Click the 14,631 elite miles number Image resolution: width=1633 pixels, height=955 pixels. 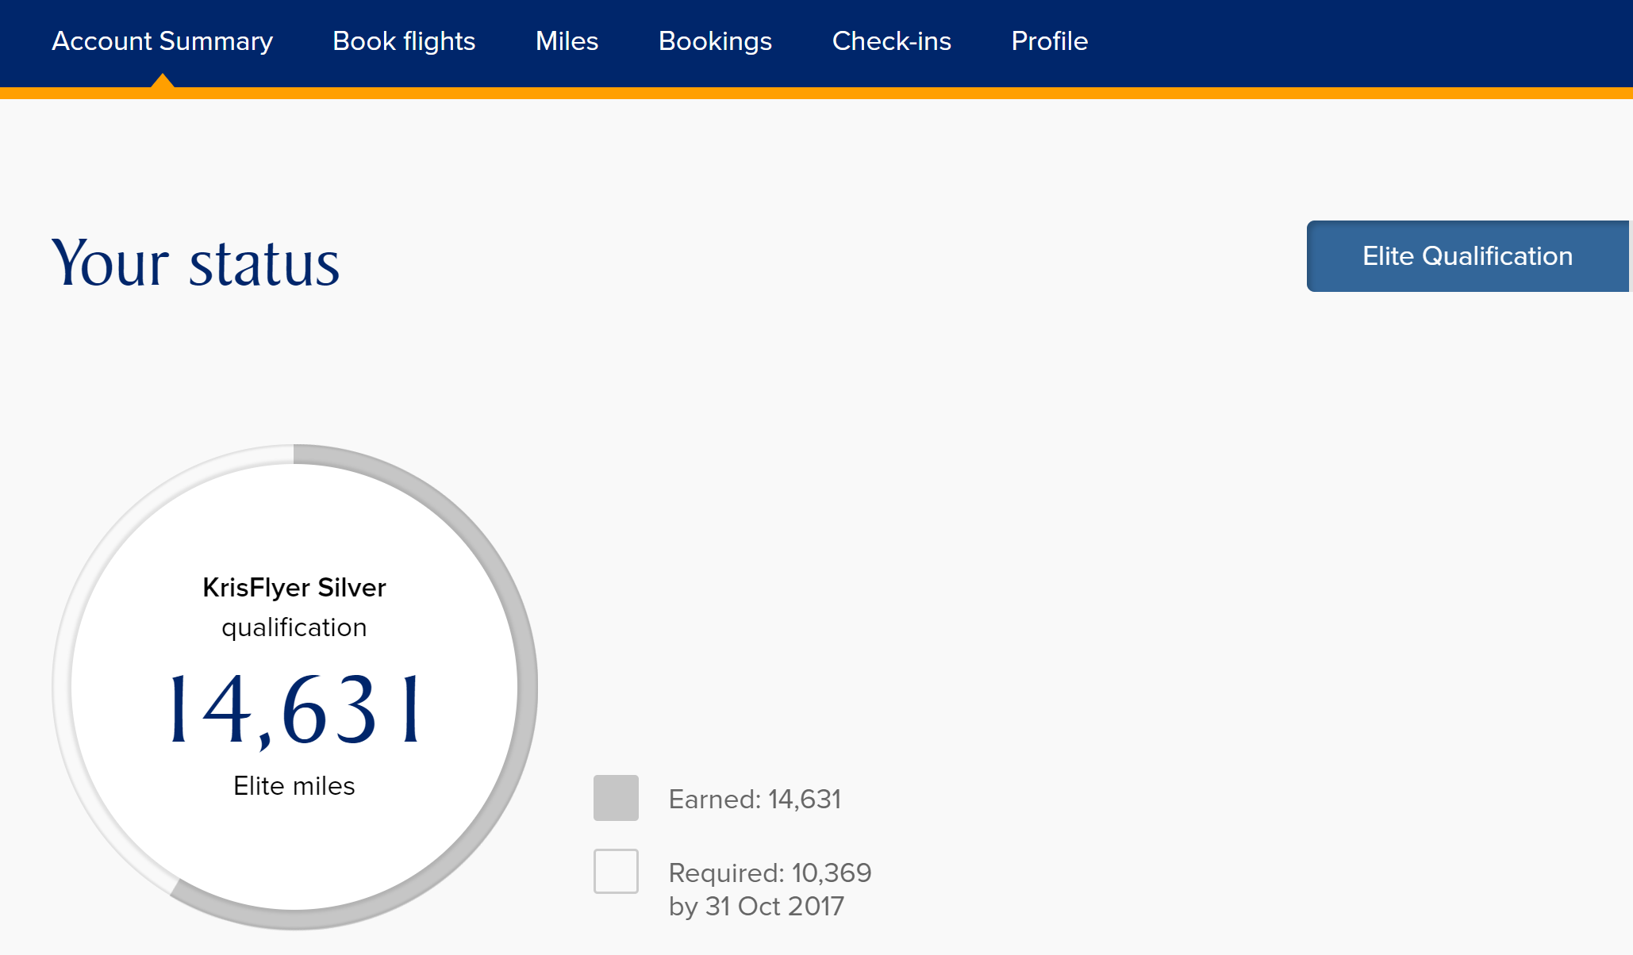tap(294, 708)
